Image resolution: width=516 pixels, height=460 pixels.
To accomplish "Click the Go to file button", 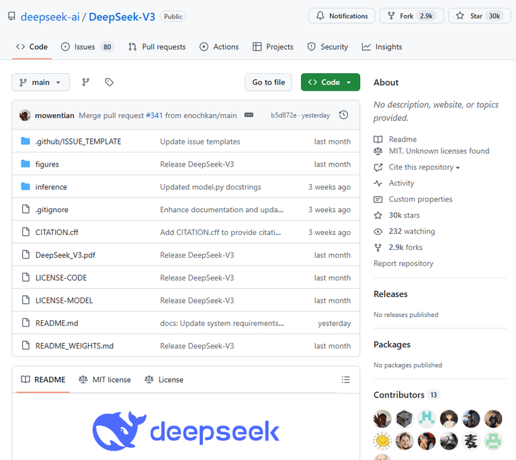I will click(x=269, y=82).
